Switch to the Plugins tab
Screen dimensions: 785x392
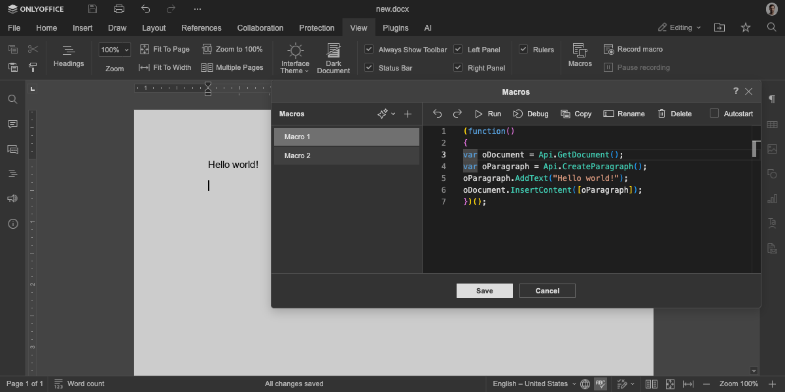click(x=395, y=28)
